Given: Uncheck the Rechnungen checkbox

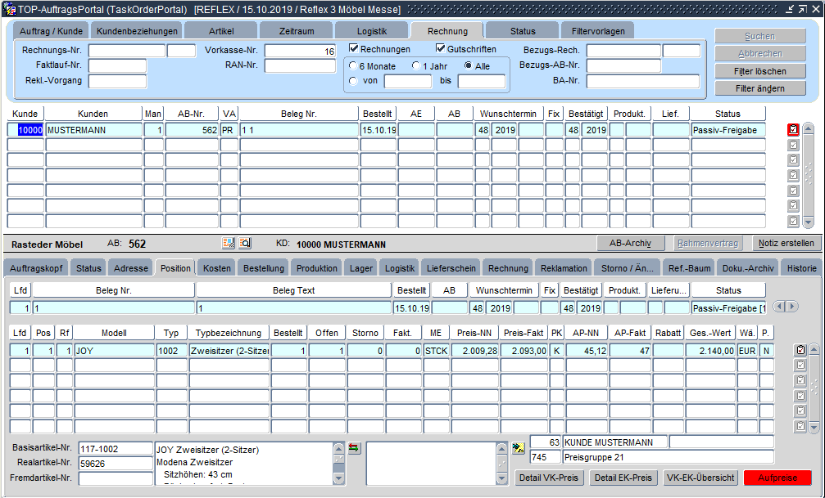Looking at the screenshot, I should click(354, 49).
